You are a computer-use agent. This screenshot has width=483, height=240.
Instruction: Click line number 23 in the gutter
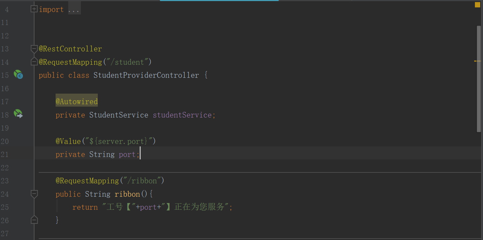tap(5, 181)
